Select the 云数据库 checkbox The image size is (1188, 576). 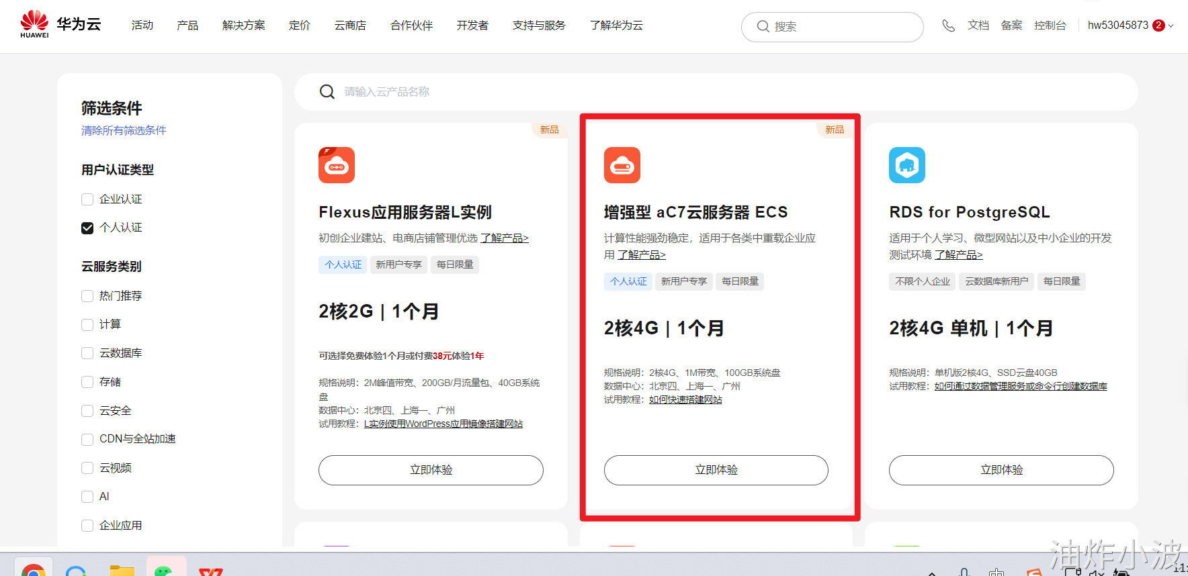click(x=87, y=353)
